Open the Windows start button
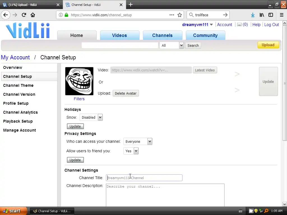The width and height of the screenshot is (287, 215). pos(13,211)
